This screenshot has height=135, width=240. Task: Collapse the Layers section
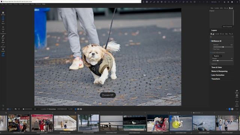(214, 30)
